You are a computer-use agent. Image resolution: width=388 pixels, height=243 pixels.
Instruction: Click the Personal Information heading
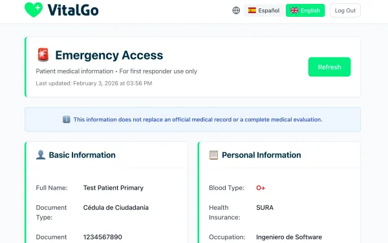pyautogui.click(x=261, y=155)
